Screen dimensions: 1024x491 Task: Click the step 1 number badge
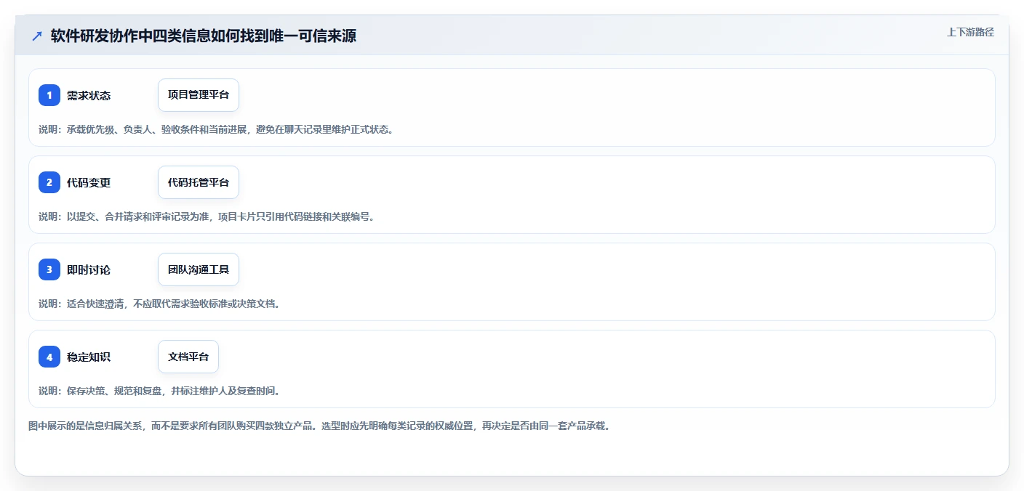pos(49,95)
